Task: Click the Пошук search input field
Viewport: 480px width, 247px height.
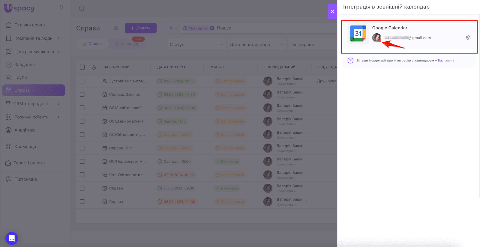Action: tap(270, 28)
